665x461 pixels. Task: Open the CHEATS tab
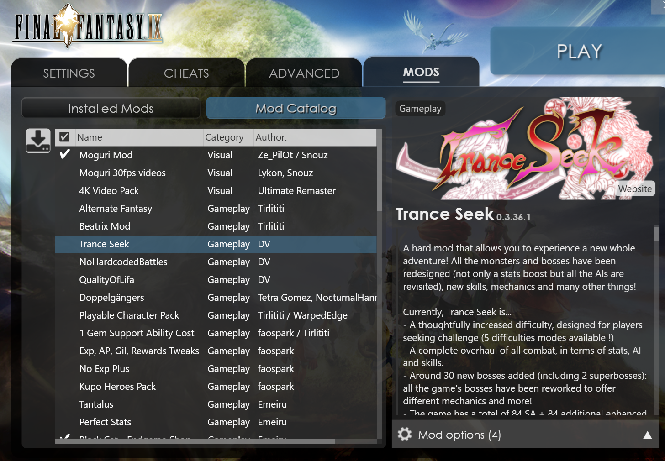point(186,73)
